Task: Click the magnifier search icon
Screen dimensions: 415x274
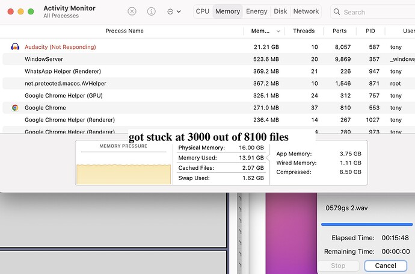Action: point(337,11)
